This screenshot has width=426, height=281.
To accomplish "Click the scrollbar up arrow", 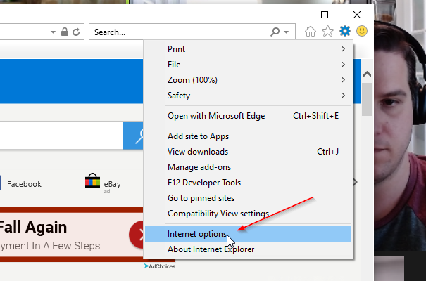I will pyautogui.click(x=367, y=74).
